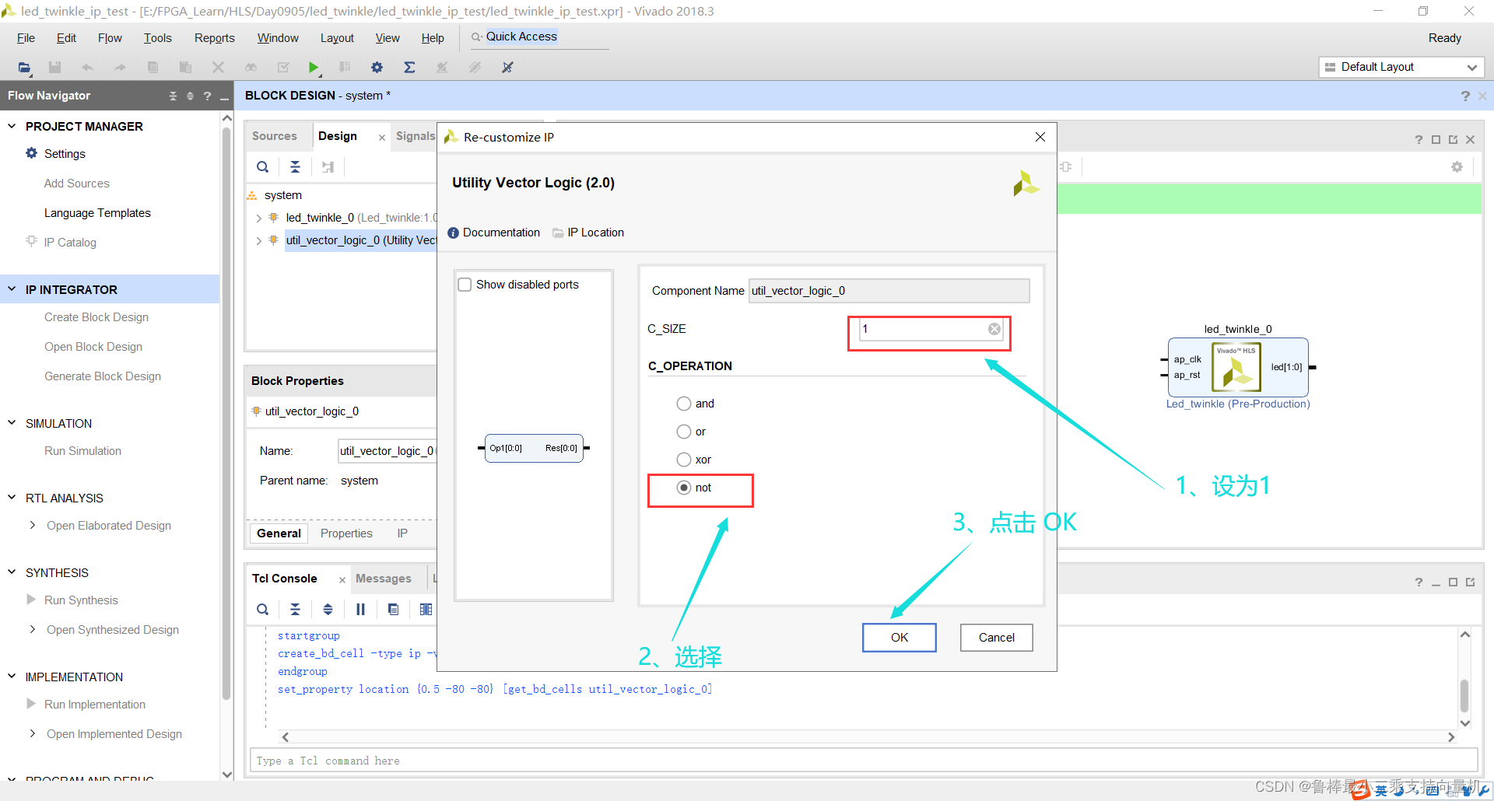
Task: Select the 'xor' operation radio button
Action: pyautogui.click(x=684, y=460)
